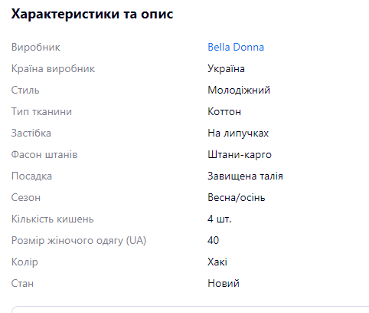
Task: Click the 'Хакі' color value
Action: (x=217, y=262)
